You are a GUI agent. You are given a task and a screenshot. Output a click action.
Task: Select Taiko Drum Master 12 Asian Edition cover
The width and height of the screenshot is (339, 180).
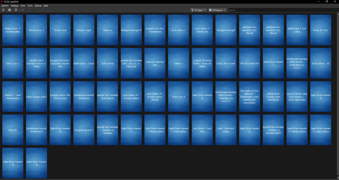(x=321, y=130)
